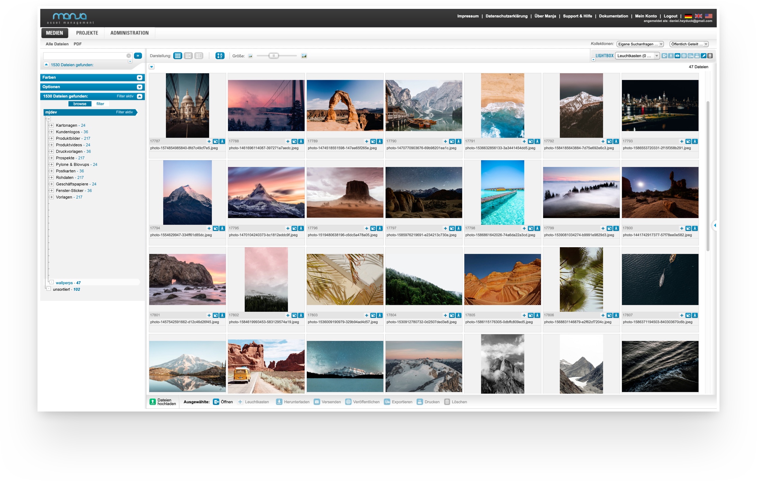
Task: Click the Öffnen button for selected files
Action: (223, 402)
